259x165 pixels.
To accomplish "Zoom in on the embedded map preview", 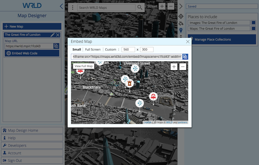I will pyautogui.click(x=174, y=67).
